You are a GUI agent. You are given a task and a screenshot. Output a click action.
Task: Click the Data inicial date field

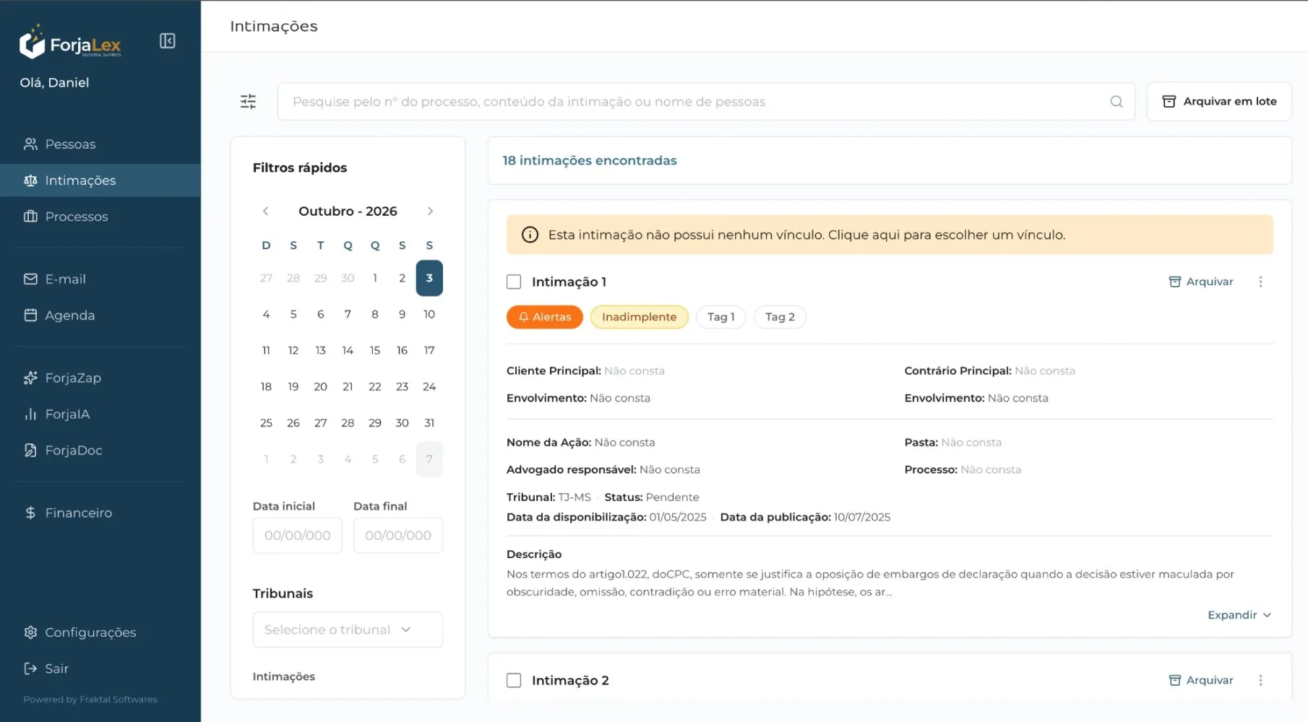[x=297, y=536]
